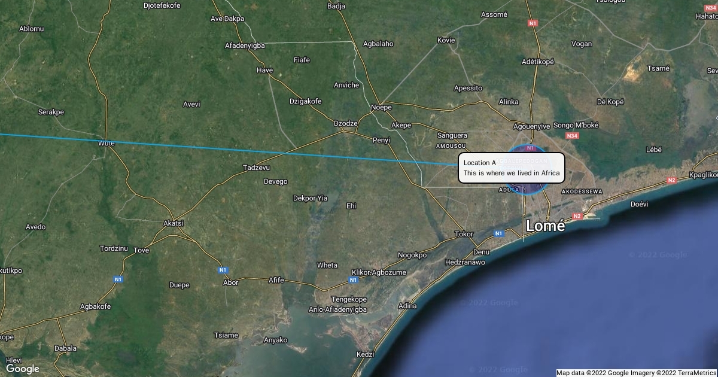Screen dimensions: 718x377
Task: Click the large Lomé city label
Action: point(545,226)
